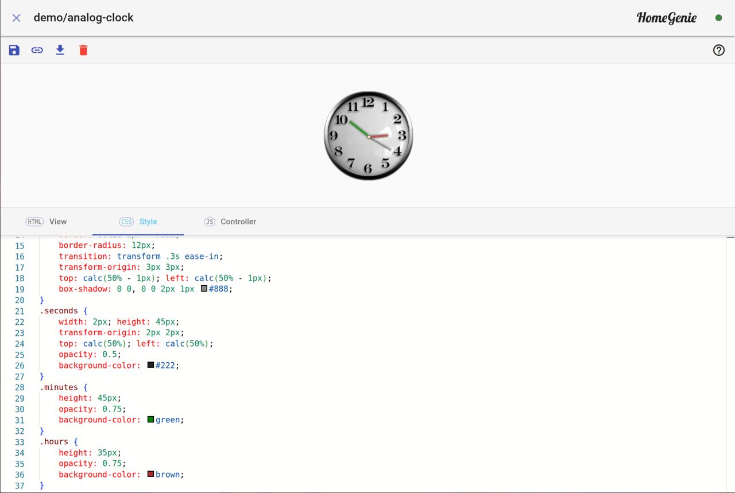Click the green color swatch
Viewport: 735px width, 493px height.
(x=150, y=420)
